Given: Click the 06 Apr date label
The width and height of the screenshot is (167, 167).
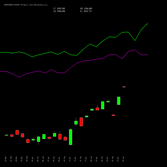Looking at the screenshot, I should point(43,159).
